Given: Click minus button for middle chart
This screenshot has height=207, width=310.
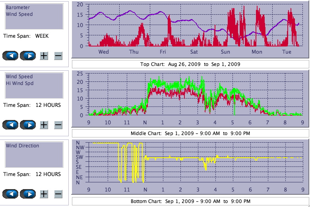Looking at the screenshot, I should pyautogui.click(x=58, y=125).
